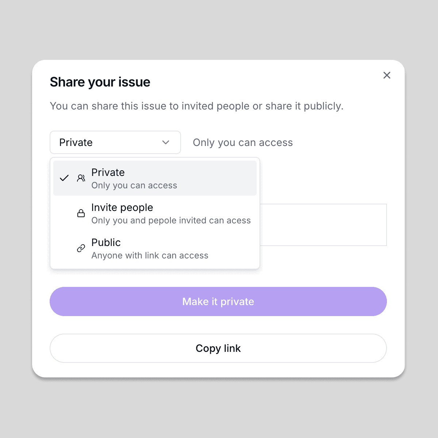Click the access status text beside the dropdown

(x=243, y=142)
